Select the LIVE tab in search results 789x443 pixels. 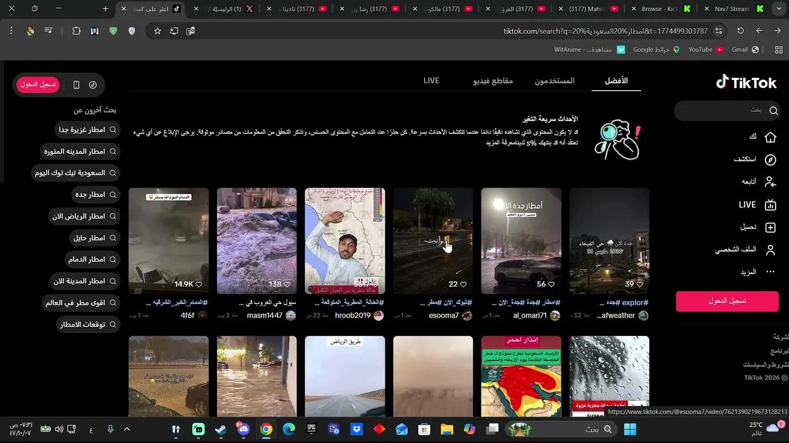click(431, 81)
